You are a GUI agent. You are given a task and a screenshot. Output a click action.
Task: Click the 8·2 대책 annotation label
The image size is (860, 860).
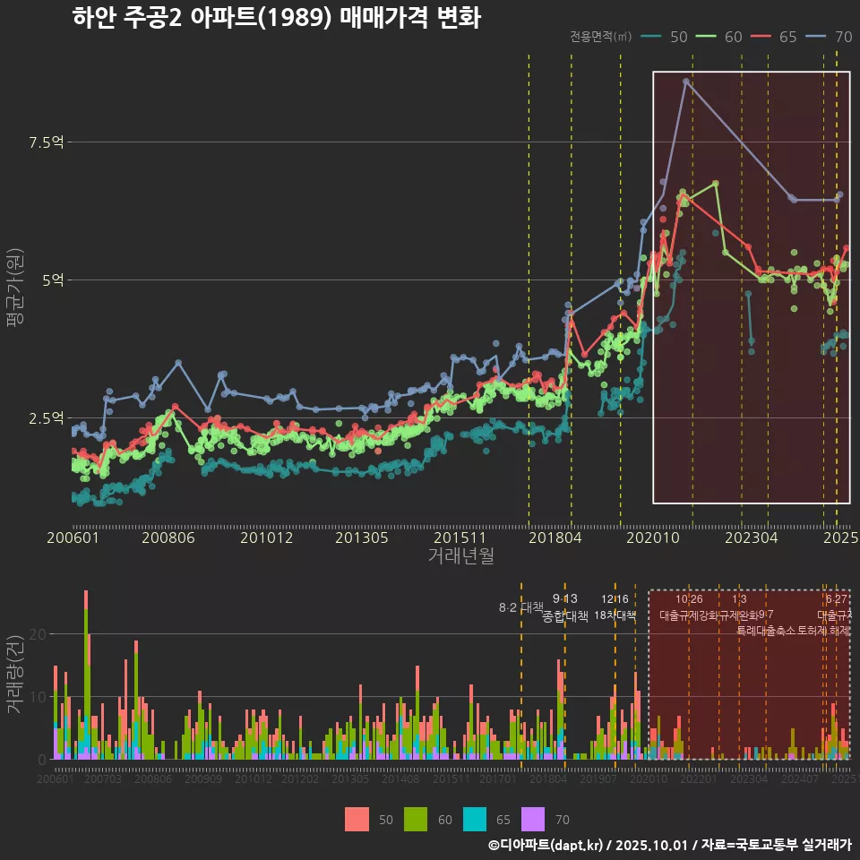[520, 607]
